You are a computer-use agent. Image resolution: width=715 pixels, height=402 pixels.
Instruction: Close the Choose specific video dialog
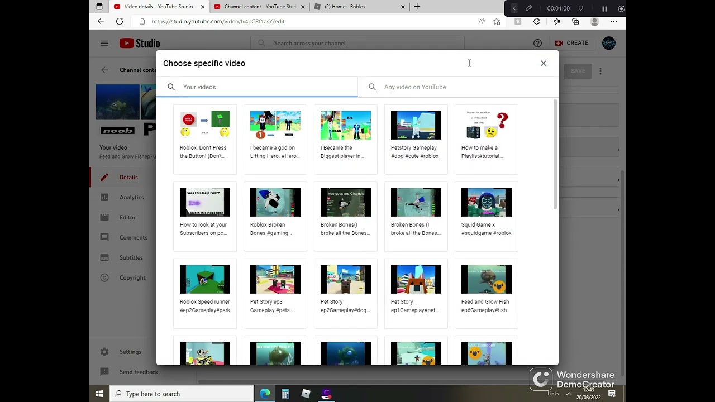(x=544, y=63)
